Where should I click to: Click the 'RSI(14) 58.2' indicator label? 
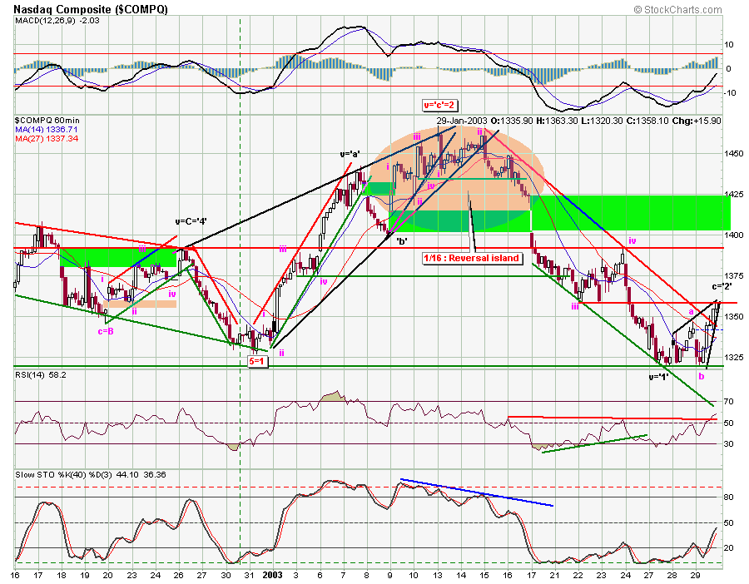(41, 375)
